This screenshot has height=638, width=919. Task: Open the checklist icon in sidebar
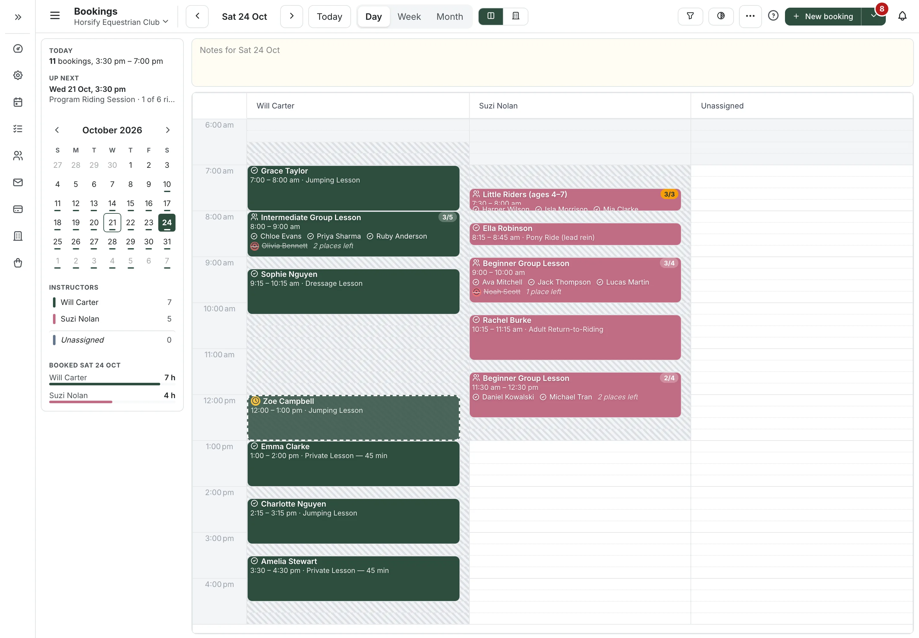18,129
